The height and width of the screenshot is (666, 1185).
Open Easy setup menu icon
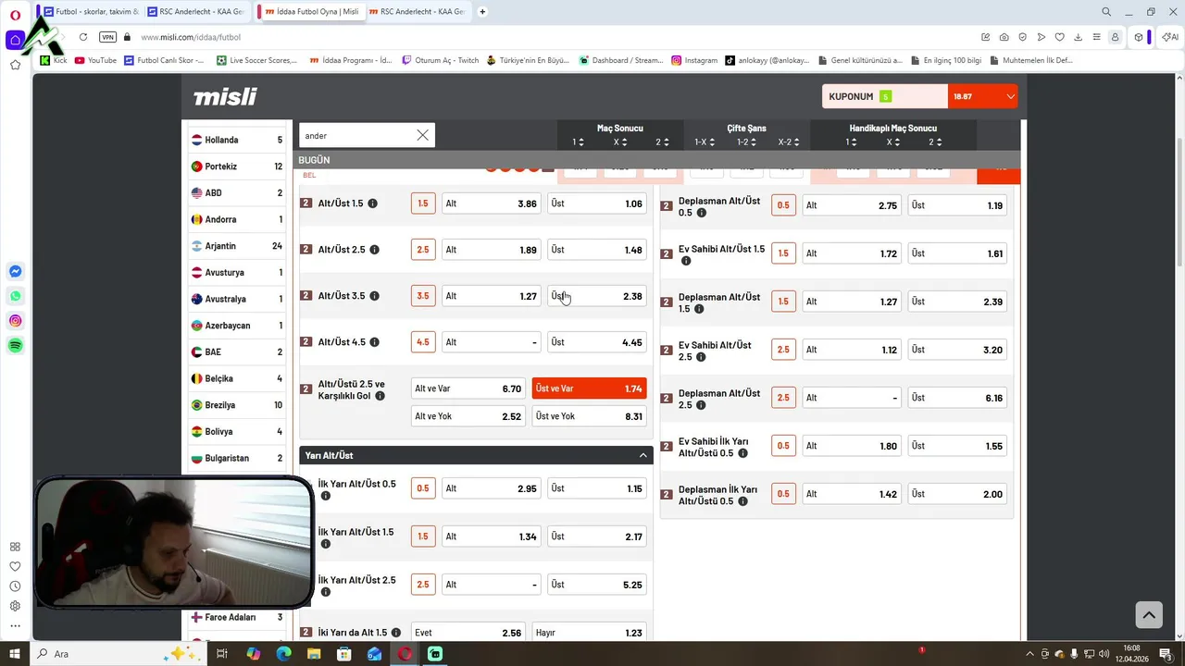tap(1097, 37)
